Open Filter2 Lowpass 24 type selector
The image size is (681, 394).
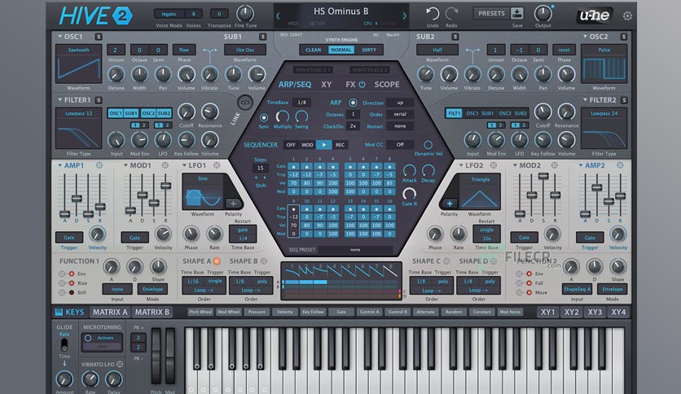click(x=604, y=129)
